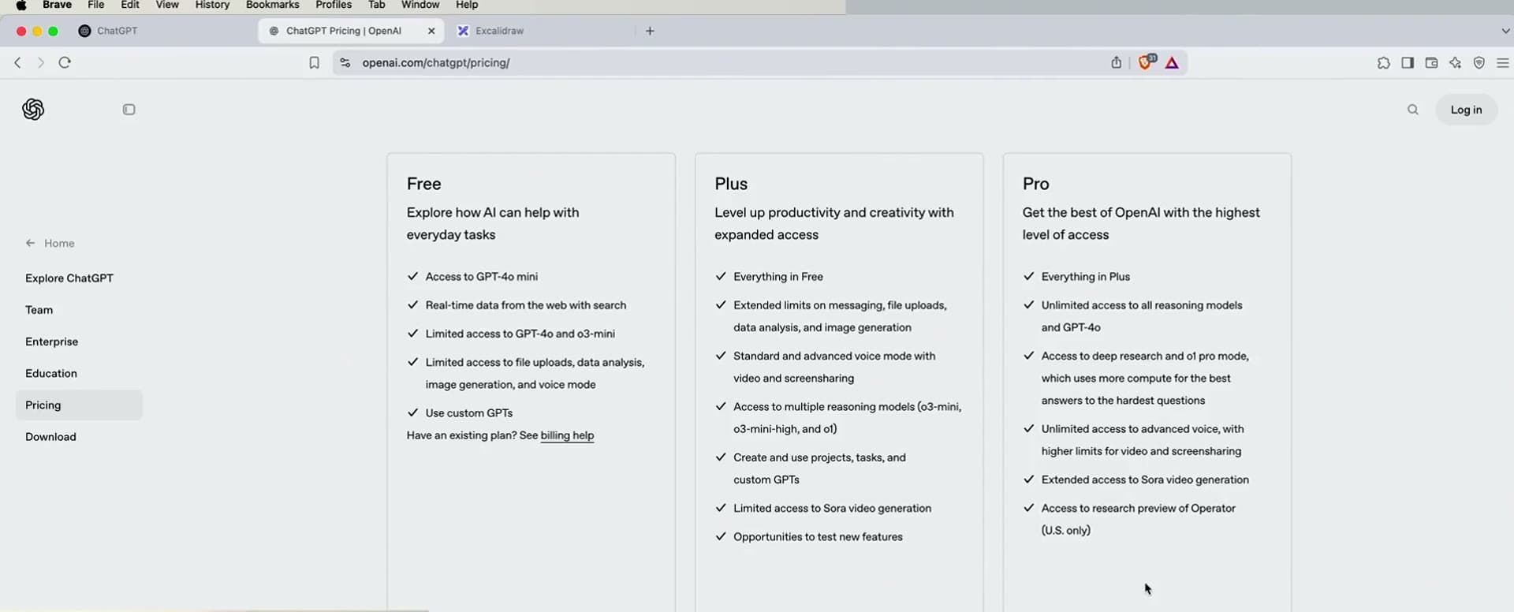Click "Extended access to Sora video generation"

(1145, 480)
